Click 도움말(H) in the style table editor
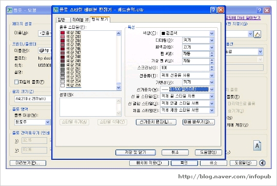 click(208, 153)
